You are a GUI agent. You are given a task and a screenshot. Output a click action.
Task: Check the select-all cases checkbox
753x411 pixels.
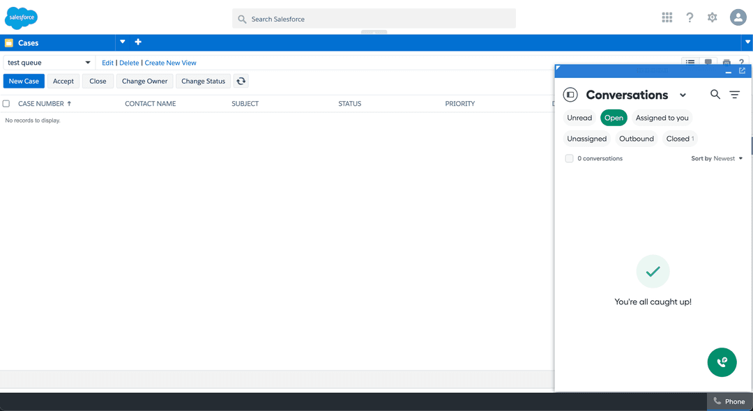[x=6, y=104]
